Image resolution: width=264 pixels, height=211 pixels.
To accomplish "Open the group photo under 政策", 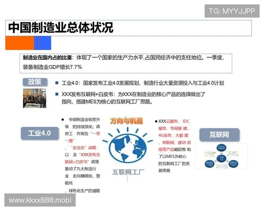I will click(x=34, y=98).
